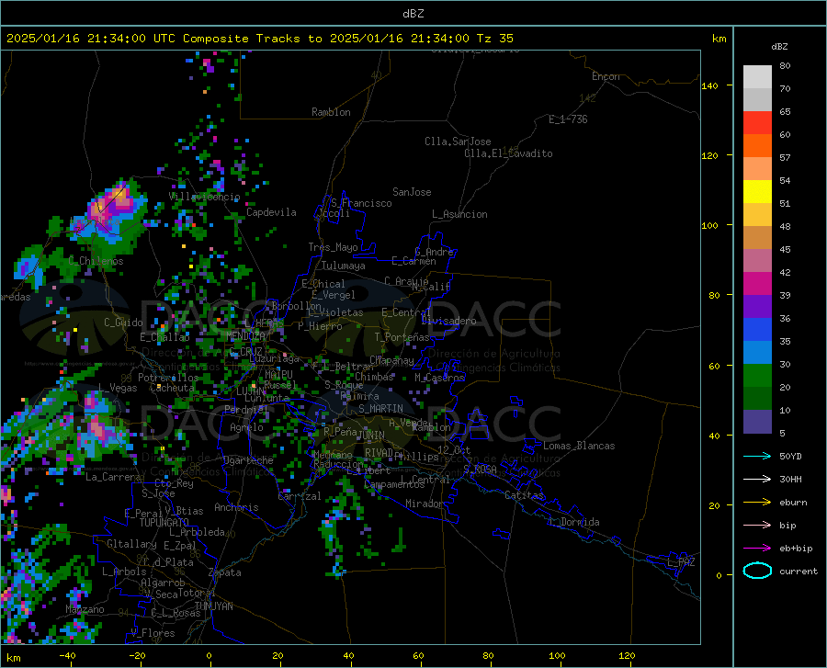Click the 'Zapata' label on map

click(225, 572)
